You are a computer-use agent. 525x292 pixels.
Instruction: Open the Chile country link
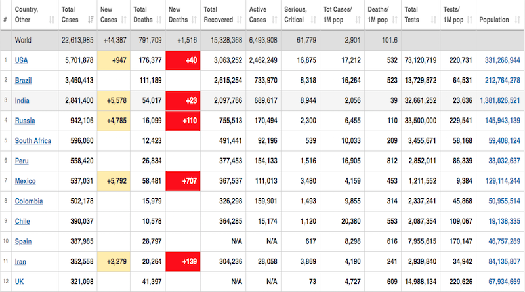[x=22, y=221]
